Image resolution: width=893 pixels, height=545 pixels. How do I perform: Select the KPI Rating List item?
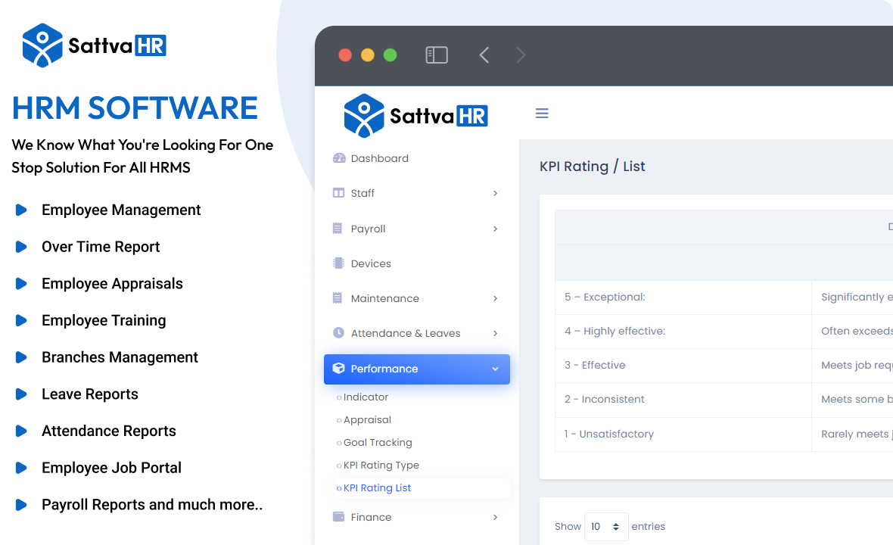pos(377,488)
